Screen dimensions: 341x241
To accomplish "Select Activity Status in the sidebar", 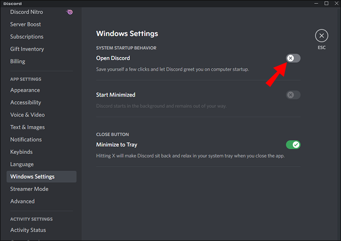I will pyautogui.click(x=28, y=230).
